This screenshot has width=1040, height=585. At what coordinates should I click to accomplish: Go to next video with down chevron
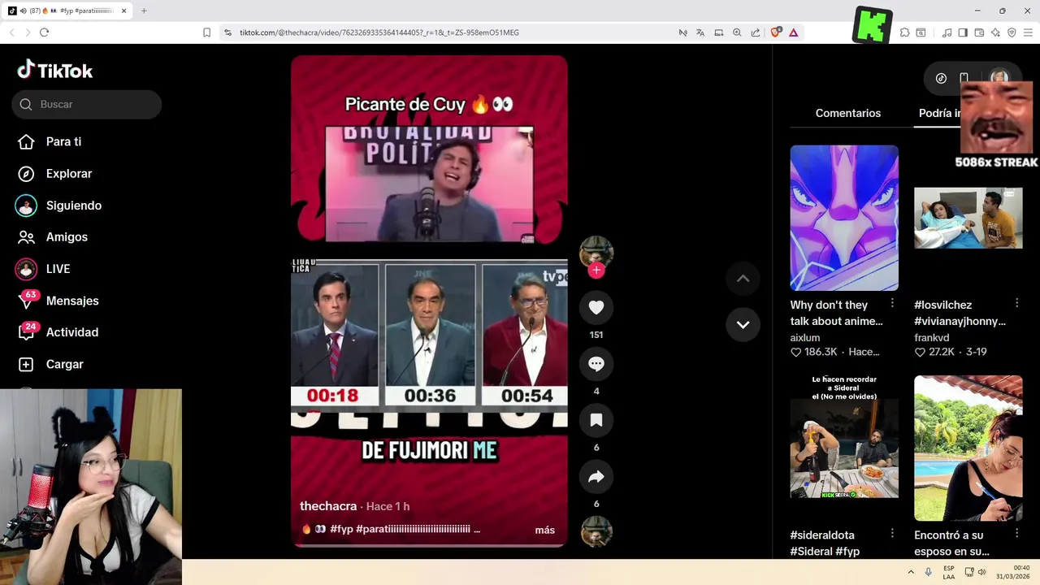(x=743, y=324)
